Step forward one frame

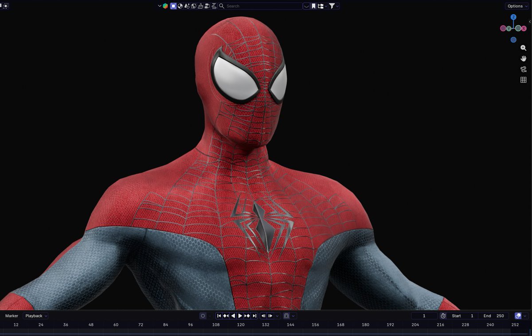(270, 316)
